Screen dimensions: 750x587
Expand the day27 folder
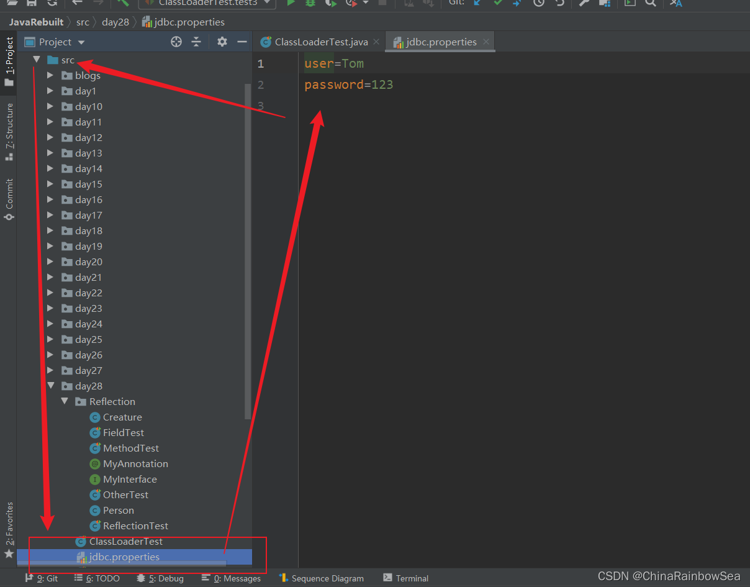tap(51, 370)
